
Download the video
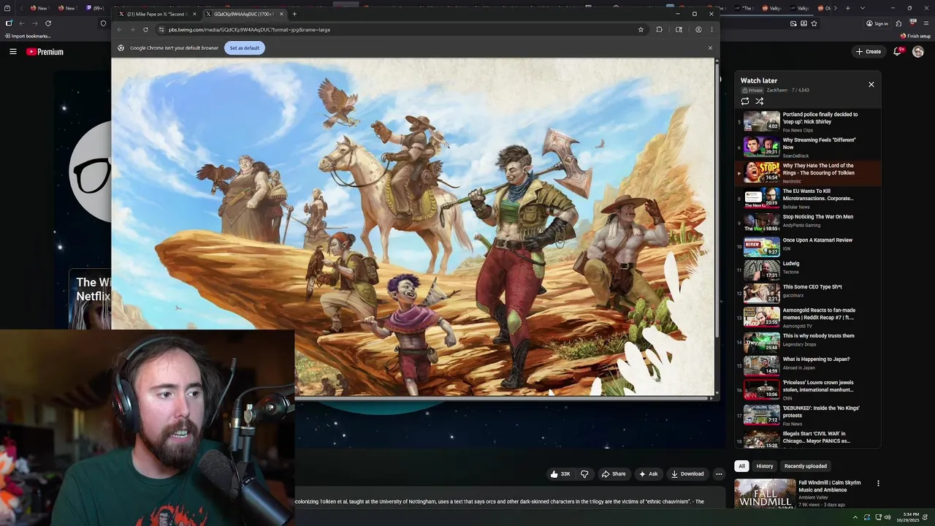(x=687, y=474)
